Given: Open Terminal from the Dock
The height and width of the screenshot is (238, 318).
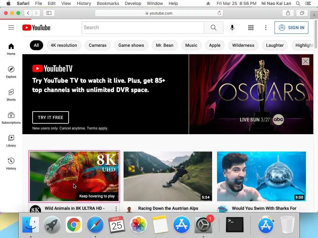Looking at the screenshot, I should point(235,225).
